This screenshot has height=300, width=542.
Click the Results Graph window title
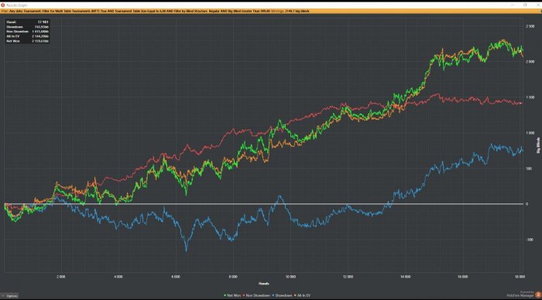pyautogui.click(x=16, y=5)
